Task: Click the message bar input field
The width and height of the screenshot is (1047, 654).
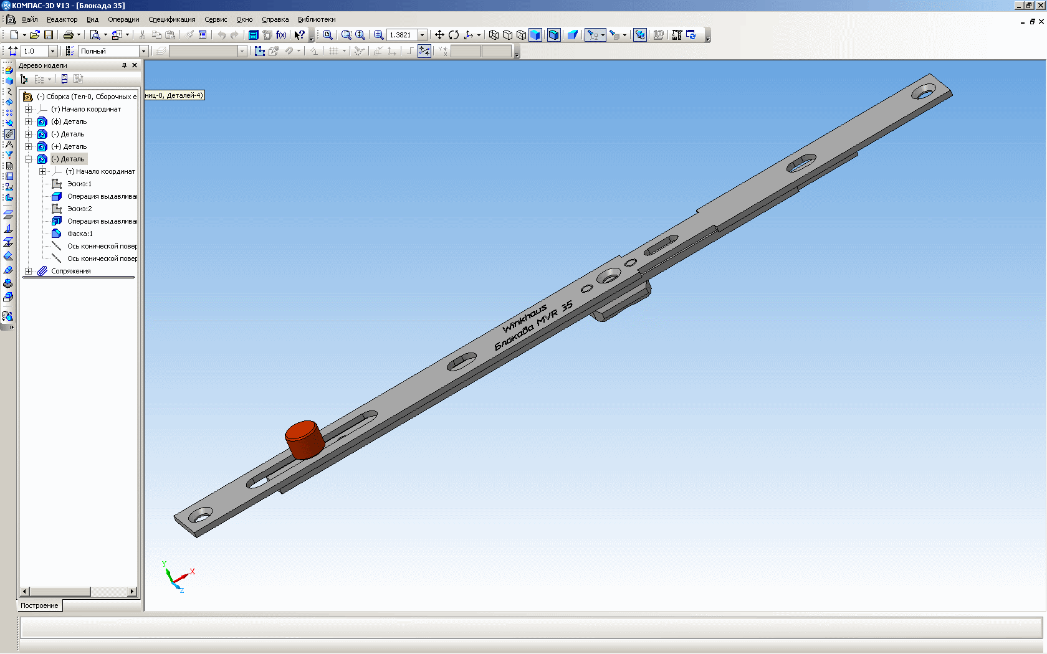Action: 531,627
